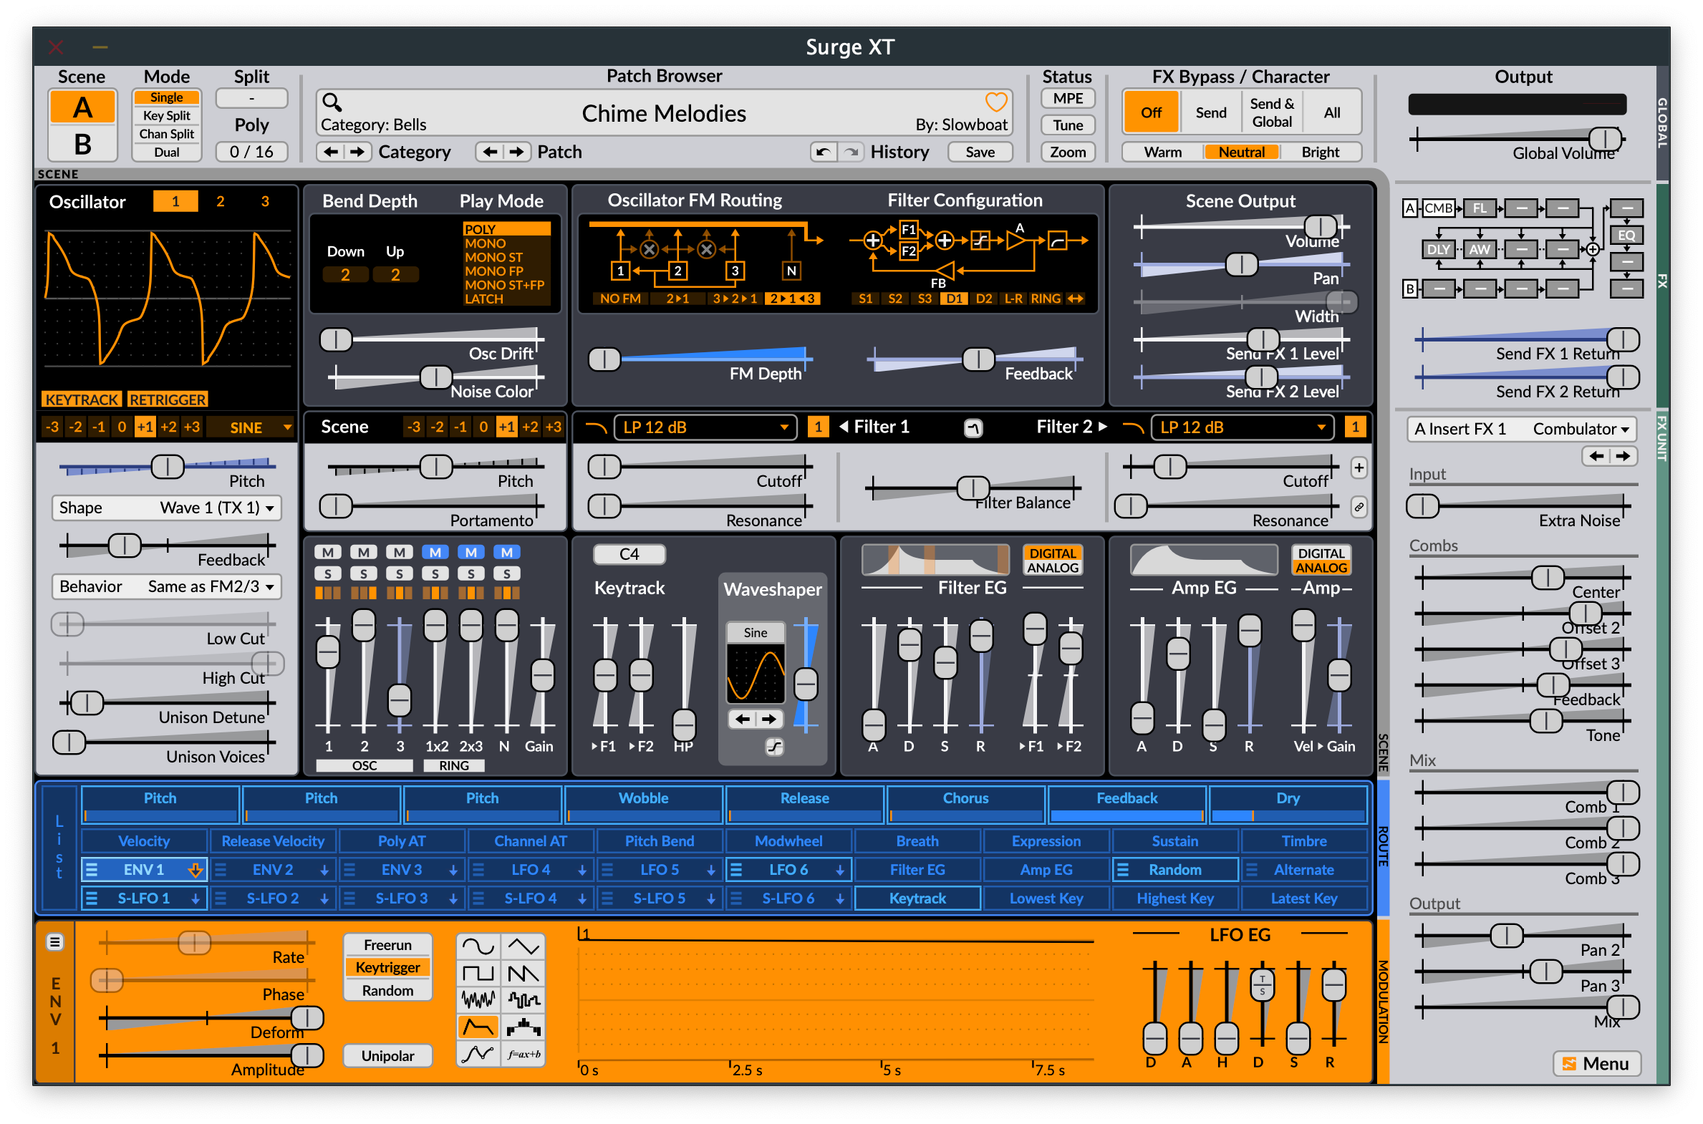Click the filter resonance link icon
Viewport: 1703px width, 1124px height.
pos(1358,508)
